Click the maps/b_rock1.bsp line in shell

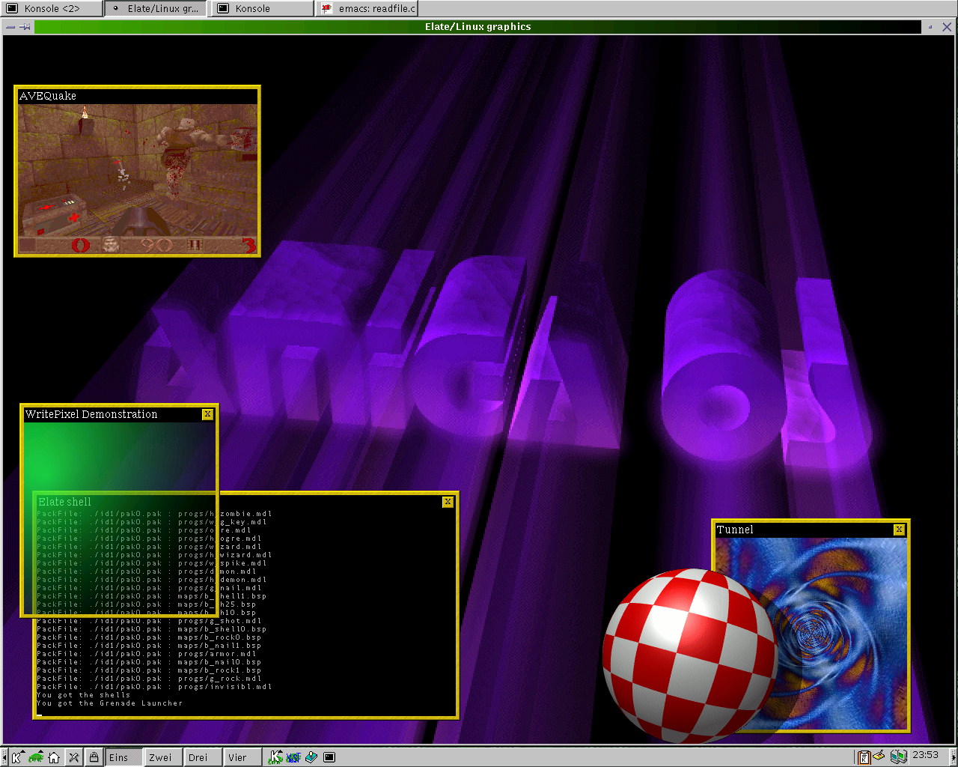(149, 670)
